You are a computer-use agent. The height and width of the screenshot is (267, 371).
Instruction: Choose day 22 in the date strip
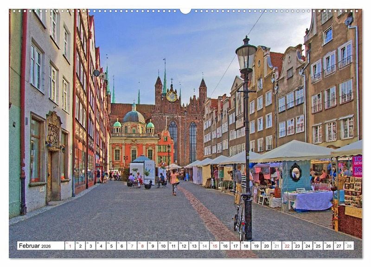coord(287,246)
